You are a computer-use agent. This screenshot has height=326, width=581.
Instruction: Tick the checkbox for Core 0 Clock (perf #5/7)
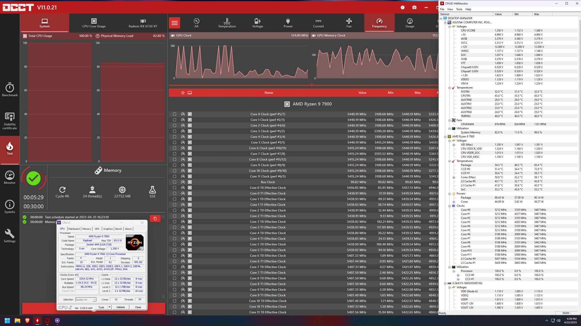click(174, 114)
